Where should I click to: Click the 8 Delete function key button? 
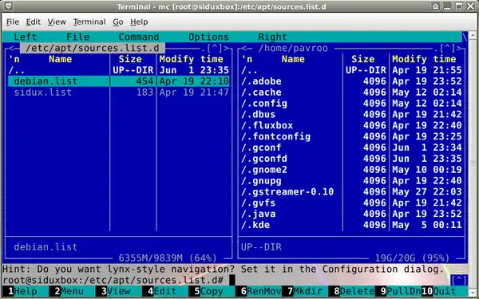click(351, 291)
